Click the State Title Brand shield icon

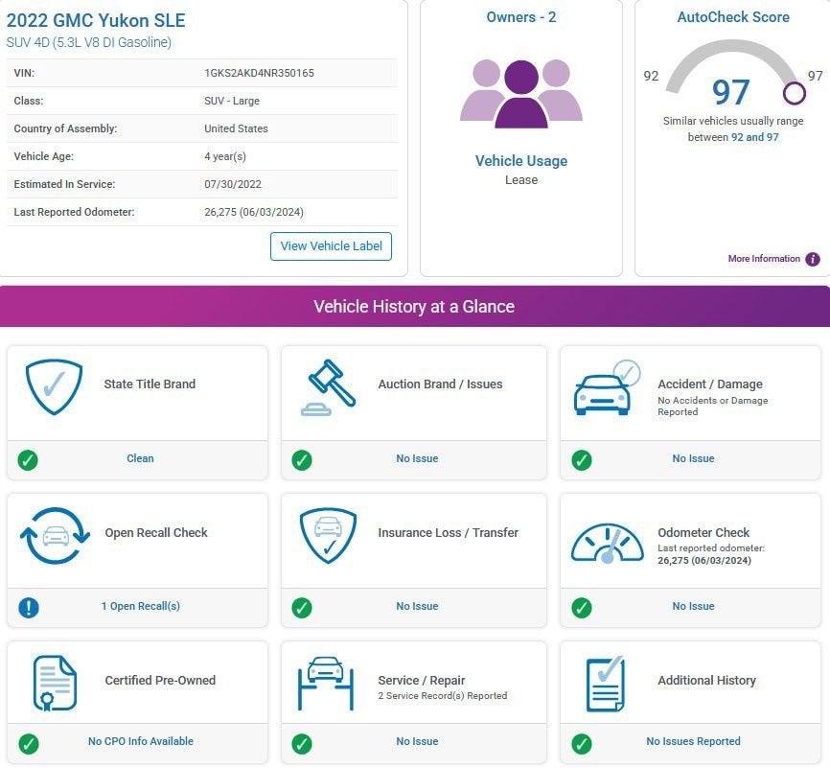(54, 386)
